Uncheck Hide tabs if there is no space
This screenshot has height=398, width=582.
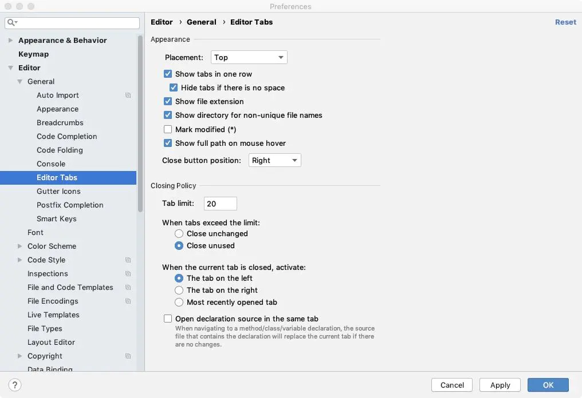[x=174, y=87]
